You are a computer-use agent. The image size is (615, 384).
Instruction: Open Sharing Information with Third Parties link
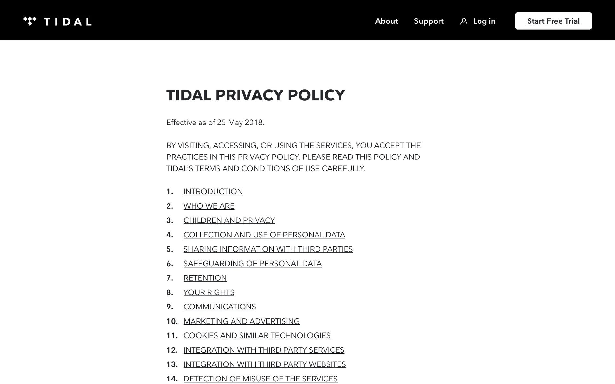(268, 249)
